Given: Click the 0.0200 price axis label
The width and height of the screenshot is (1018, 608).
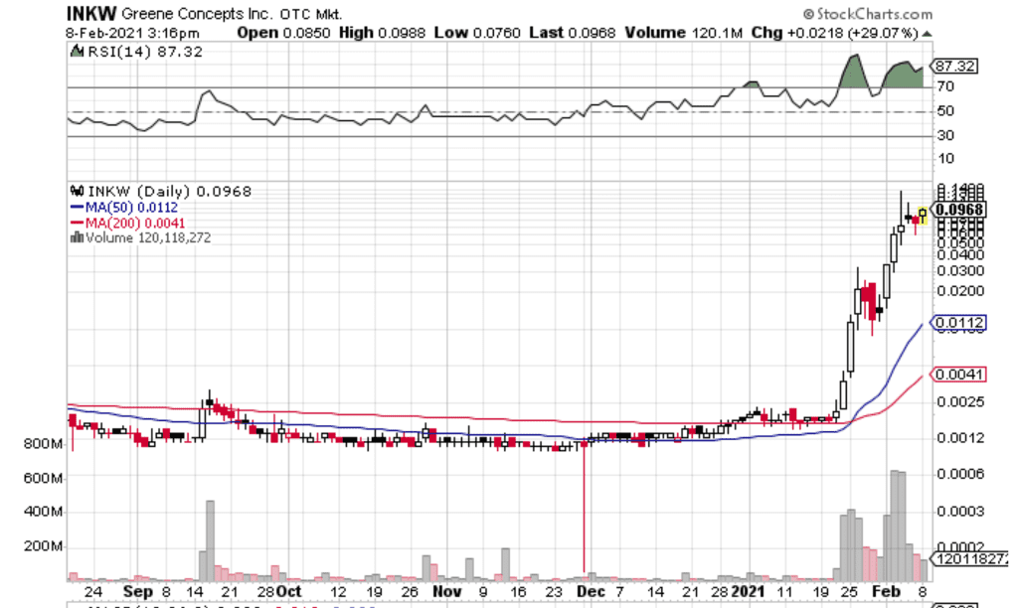Looking at the screenshot, I should click(960, 291).
